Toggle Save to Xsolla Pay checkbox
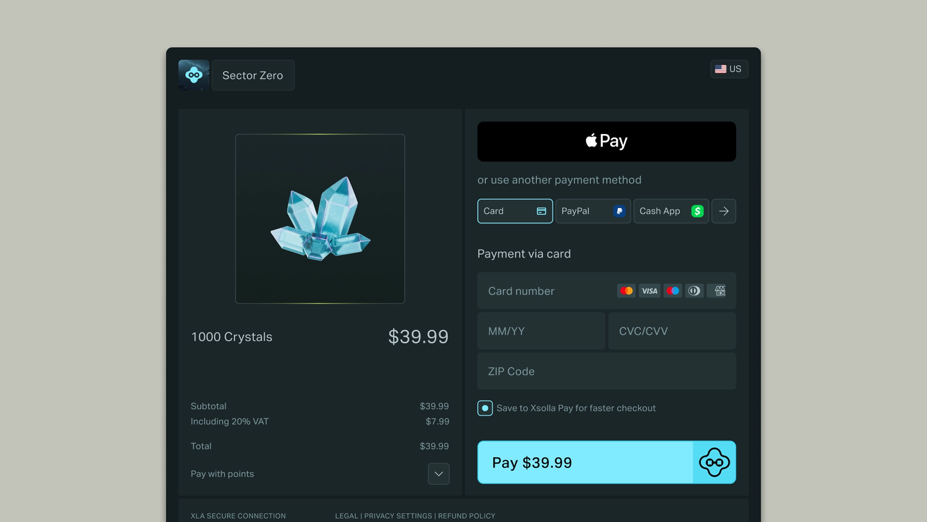 tap(485, 408)
